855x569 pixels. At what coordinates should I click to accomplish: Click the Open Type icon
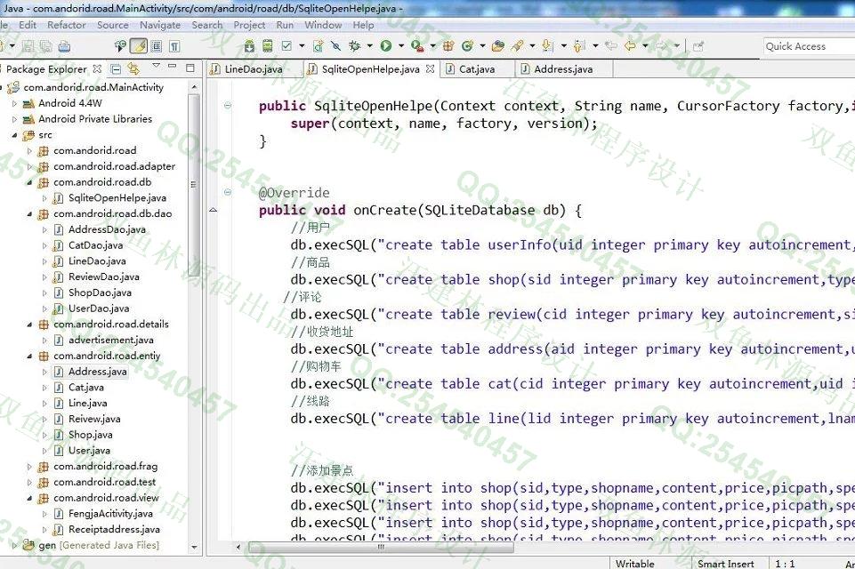(x=498, y=46)
